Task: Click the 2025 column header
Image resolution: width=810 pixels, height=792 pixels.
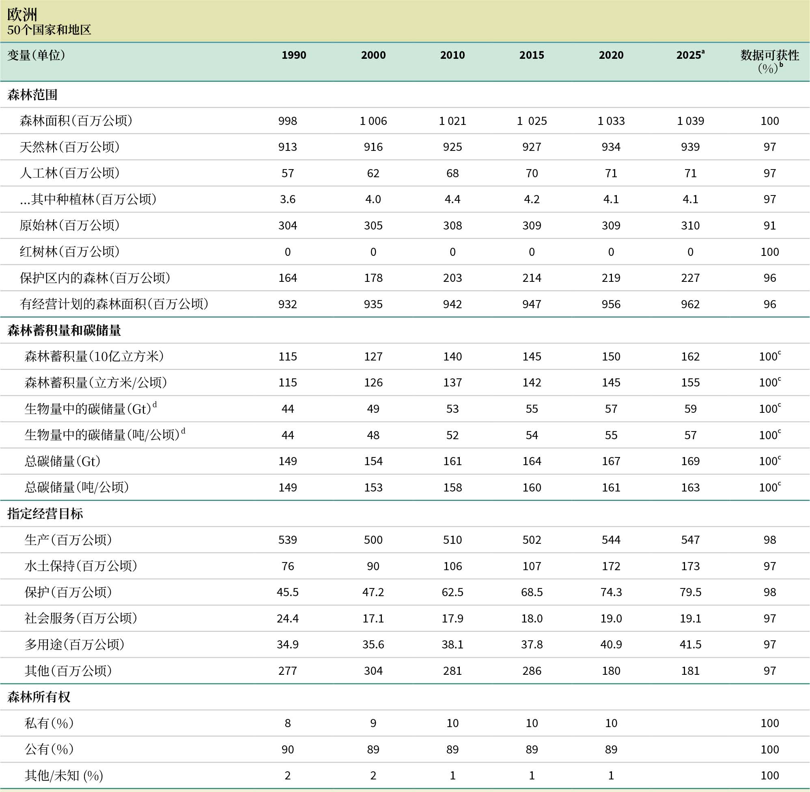Action: tap(690, 55)
